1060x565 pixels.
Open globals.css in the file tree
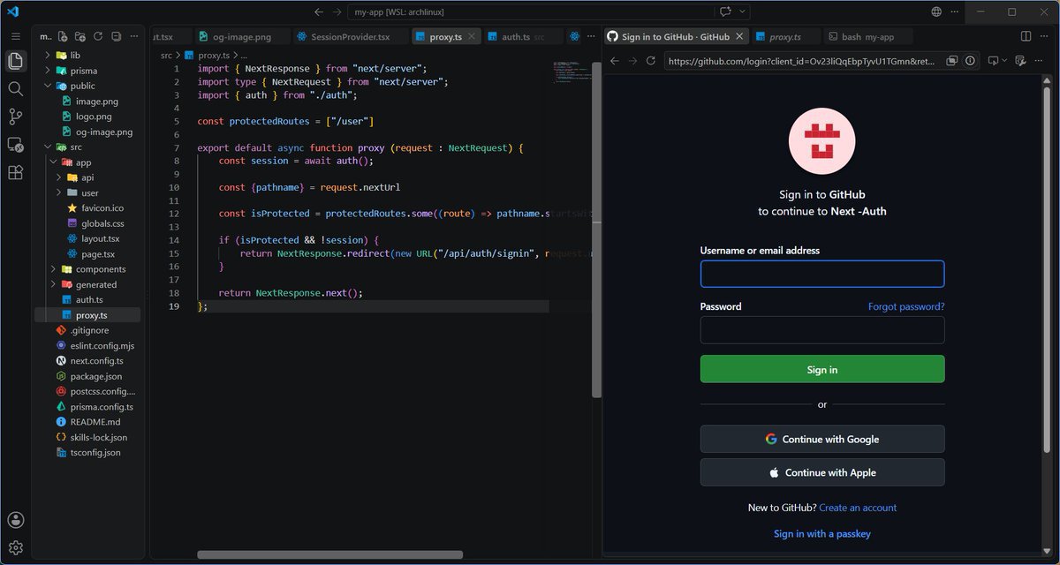coord(102,223)
